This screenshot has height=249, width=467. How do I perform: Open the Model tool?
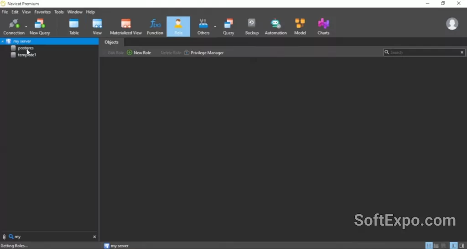point(300,27)
